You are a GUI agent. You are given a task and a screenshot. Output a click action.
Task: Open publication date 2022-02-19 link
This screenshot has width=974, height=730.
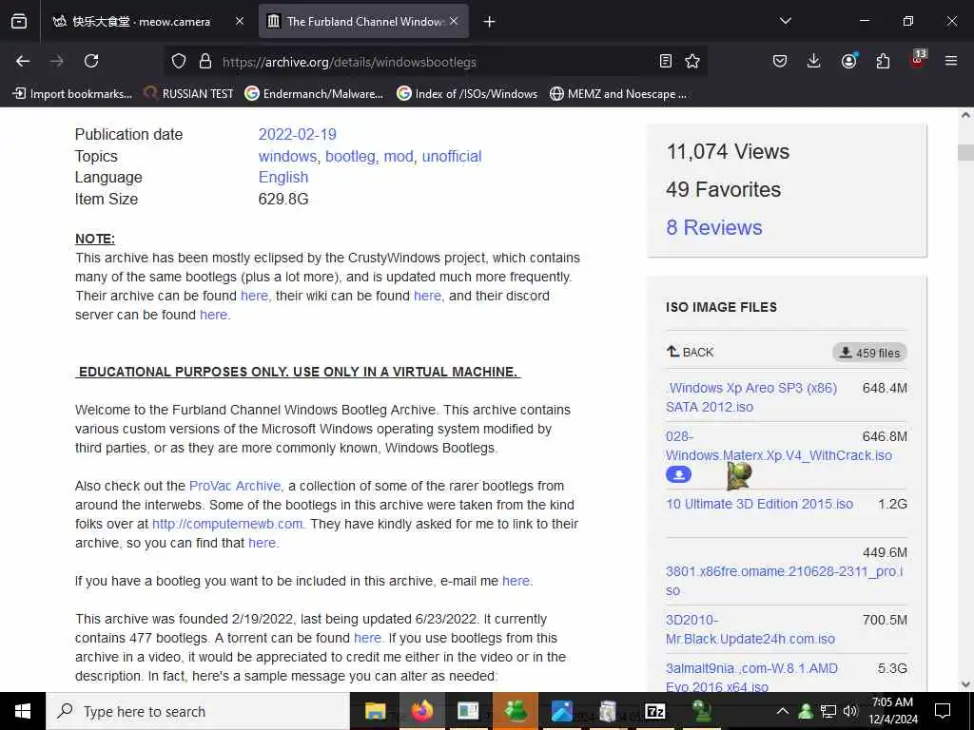click(x=297, y=134)
